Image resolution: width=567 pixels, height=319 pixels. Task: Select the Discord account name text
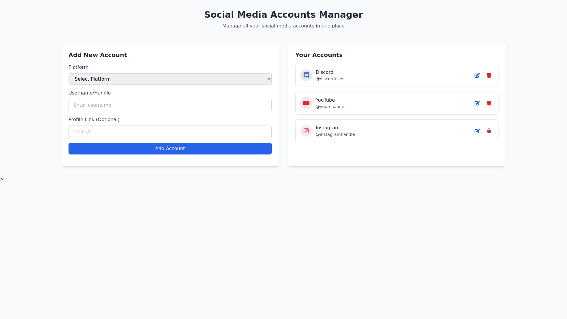tap(324, 72)
